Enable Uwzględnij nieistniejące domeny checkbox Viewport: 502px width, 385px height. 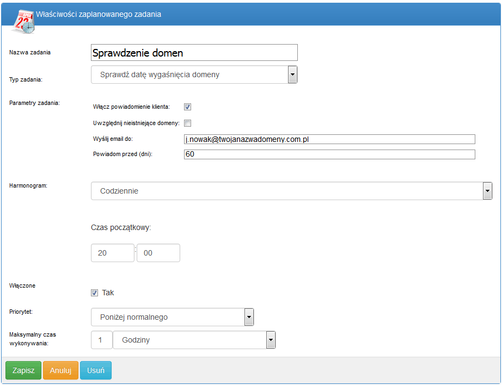(188, 123)
